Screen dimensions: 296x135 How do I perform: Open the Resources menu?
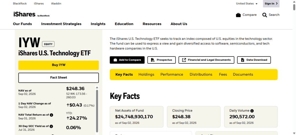pos(152,24)
